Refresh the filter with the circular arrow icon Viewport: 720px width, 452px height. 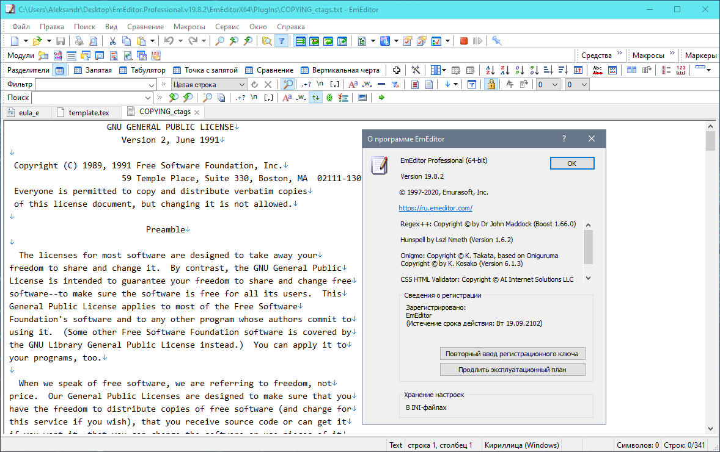tap(254, 84)
